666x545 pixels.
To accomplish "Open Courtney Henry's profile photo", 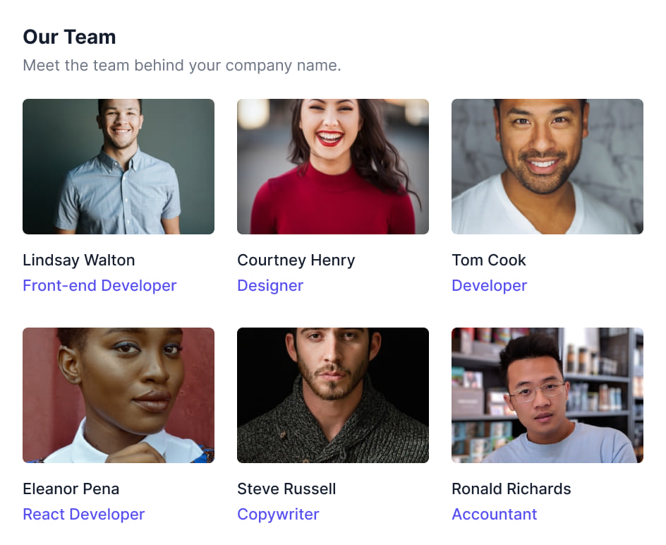I will (333, 167).
